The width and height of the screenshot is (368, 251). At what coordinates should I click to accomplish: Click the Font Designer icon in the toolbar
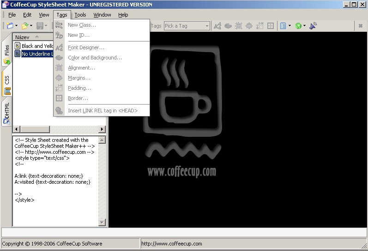(x=217, y=26)
